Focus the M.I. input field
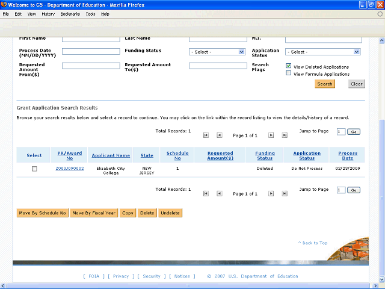Image resolution: width=385 pixels, height=289 pixels. [x=324, y=39]
